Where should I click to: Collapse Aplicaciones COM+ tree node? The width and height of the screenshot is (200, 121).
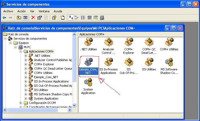pos(20,51)
